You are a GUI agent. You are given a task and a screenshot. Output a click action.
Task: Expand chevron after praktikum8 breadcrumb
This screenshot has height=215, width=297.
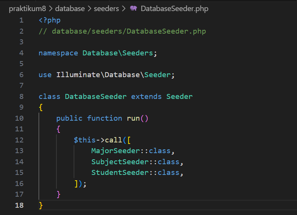pos(50,8)
